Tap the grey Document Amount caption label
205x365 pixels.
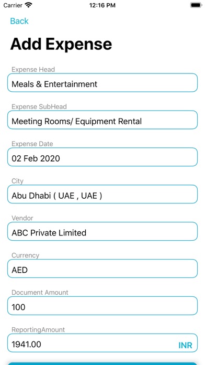40,293
